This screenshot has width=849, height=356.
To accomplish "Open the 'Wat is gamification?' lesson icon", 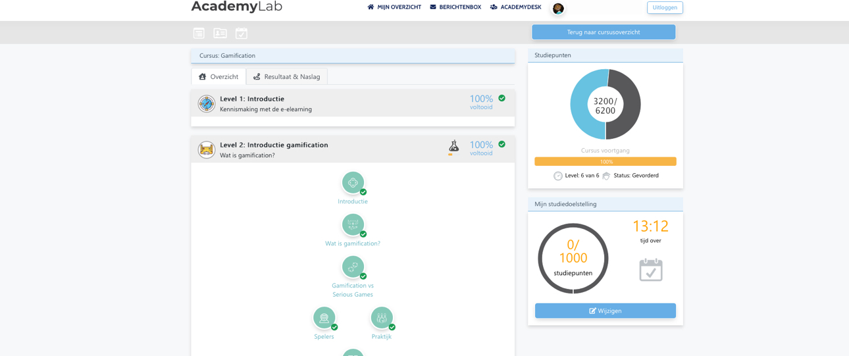I will (x=353, y=225).
